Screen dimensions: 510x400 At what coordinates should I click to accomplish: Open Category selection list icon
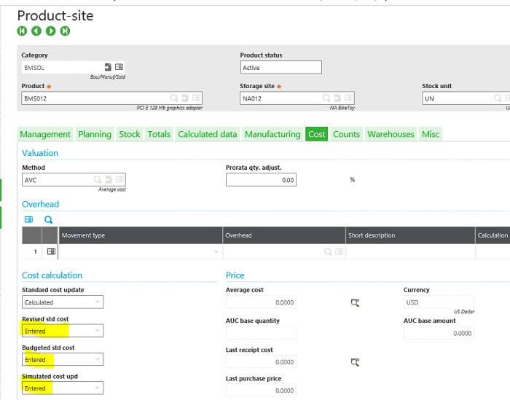pos(119,67)
